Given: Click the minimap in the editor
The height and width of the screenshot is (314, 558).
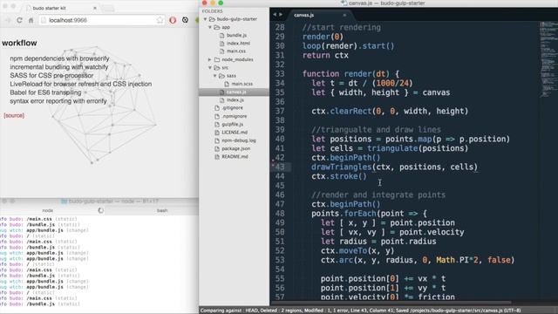Looking at the screenshot, I should pyautogui.click(x=548, y=58).
